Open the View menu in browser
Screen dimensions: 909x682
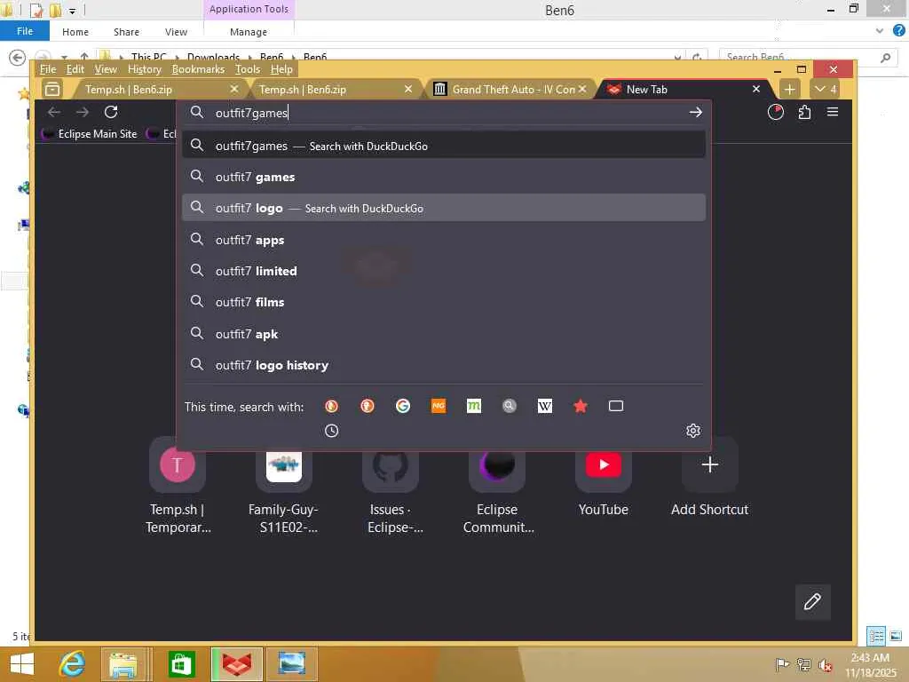pyautogui.click(x=106, y=69)
